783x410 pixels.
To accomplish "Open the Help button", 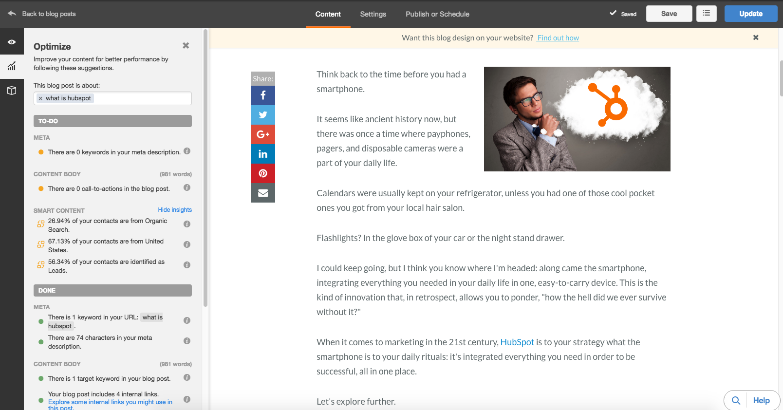I will [x=761, y=400].
